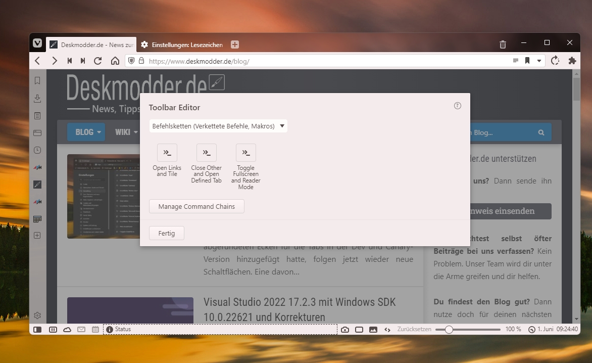Open the Window panel in sidebar
The width and height of the screenshot is (592, 363).
coord(37,133)
